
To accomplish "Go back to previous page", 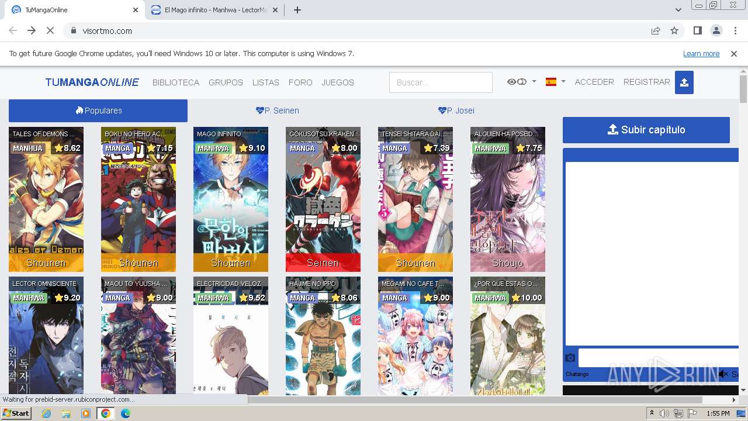I will coord(13,30).
